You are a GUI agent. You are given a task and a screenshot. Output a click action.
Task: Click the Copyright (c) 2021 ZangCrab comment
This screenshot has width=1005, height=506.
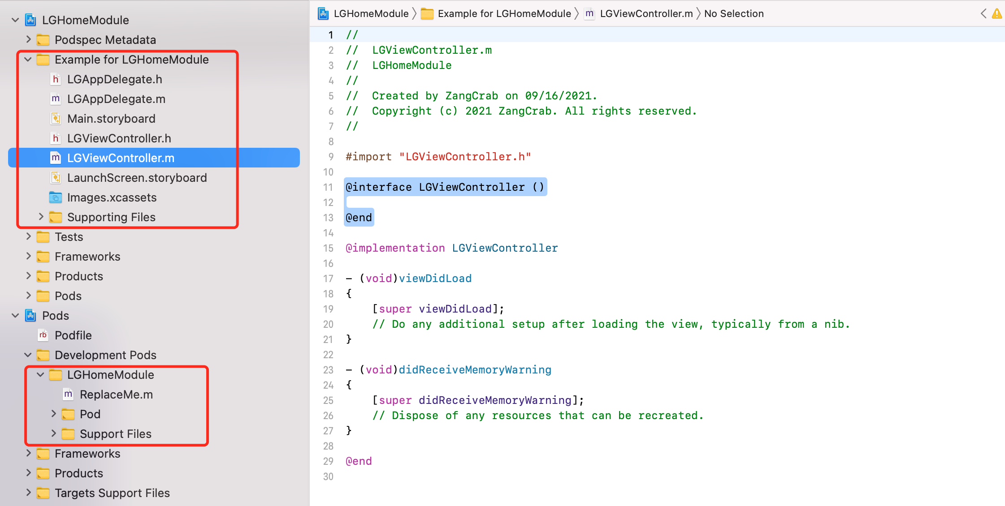521,111
